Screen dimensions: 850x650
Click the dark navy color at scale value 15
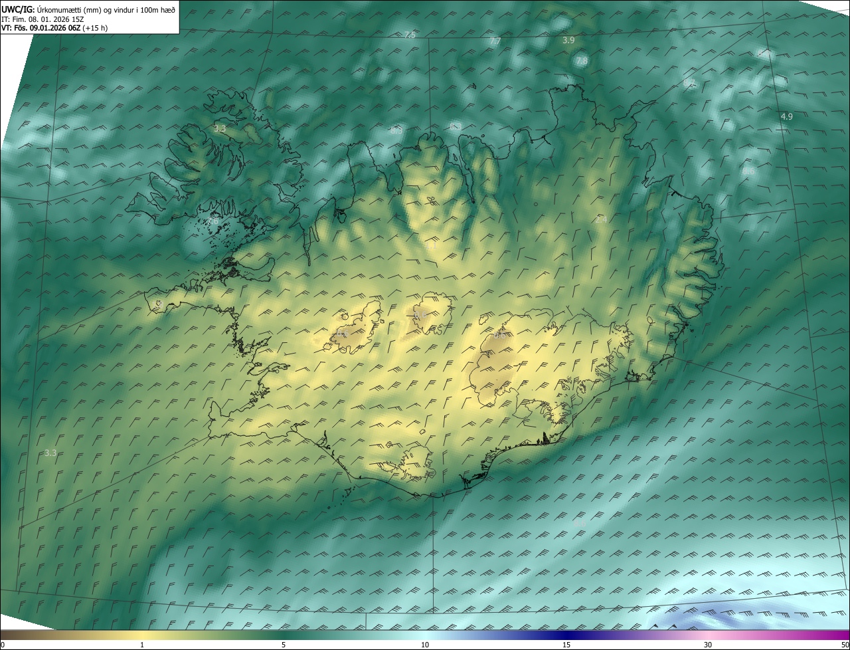(566, 635)
